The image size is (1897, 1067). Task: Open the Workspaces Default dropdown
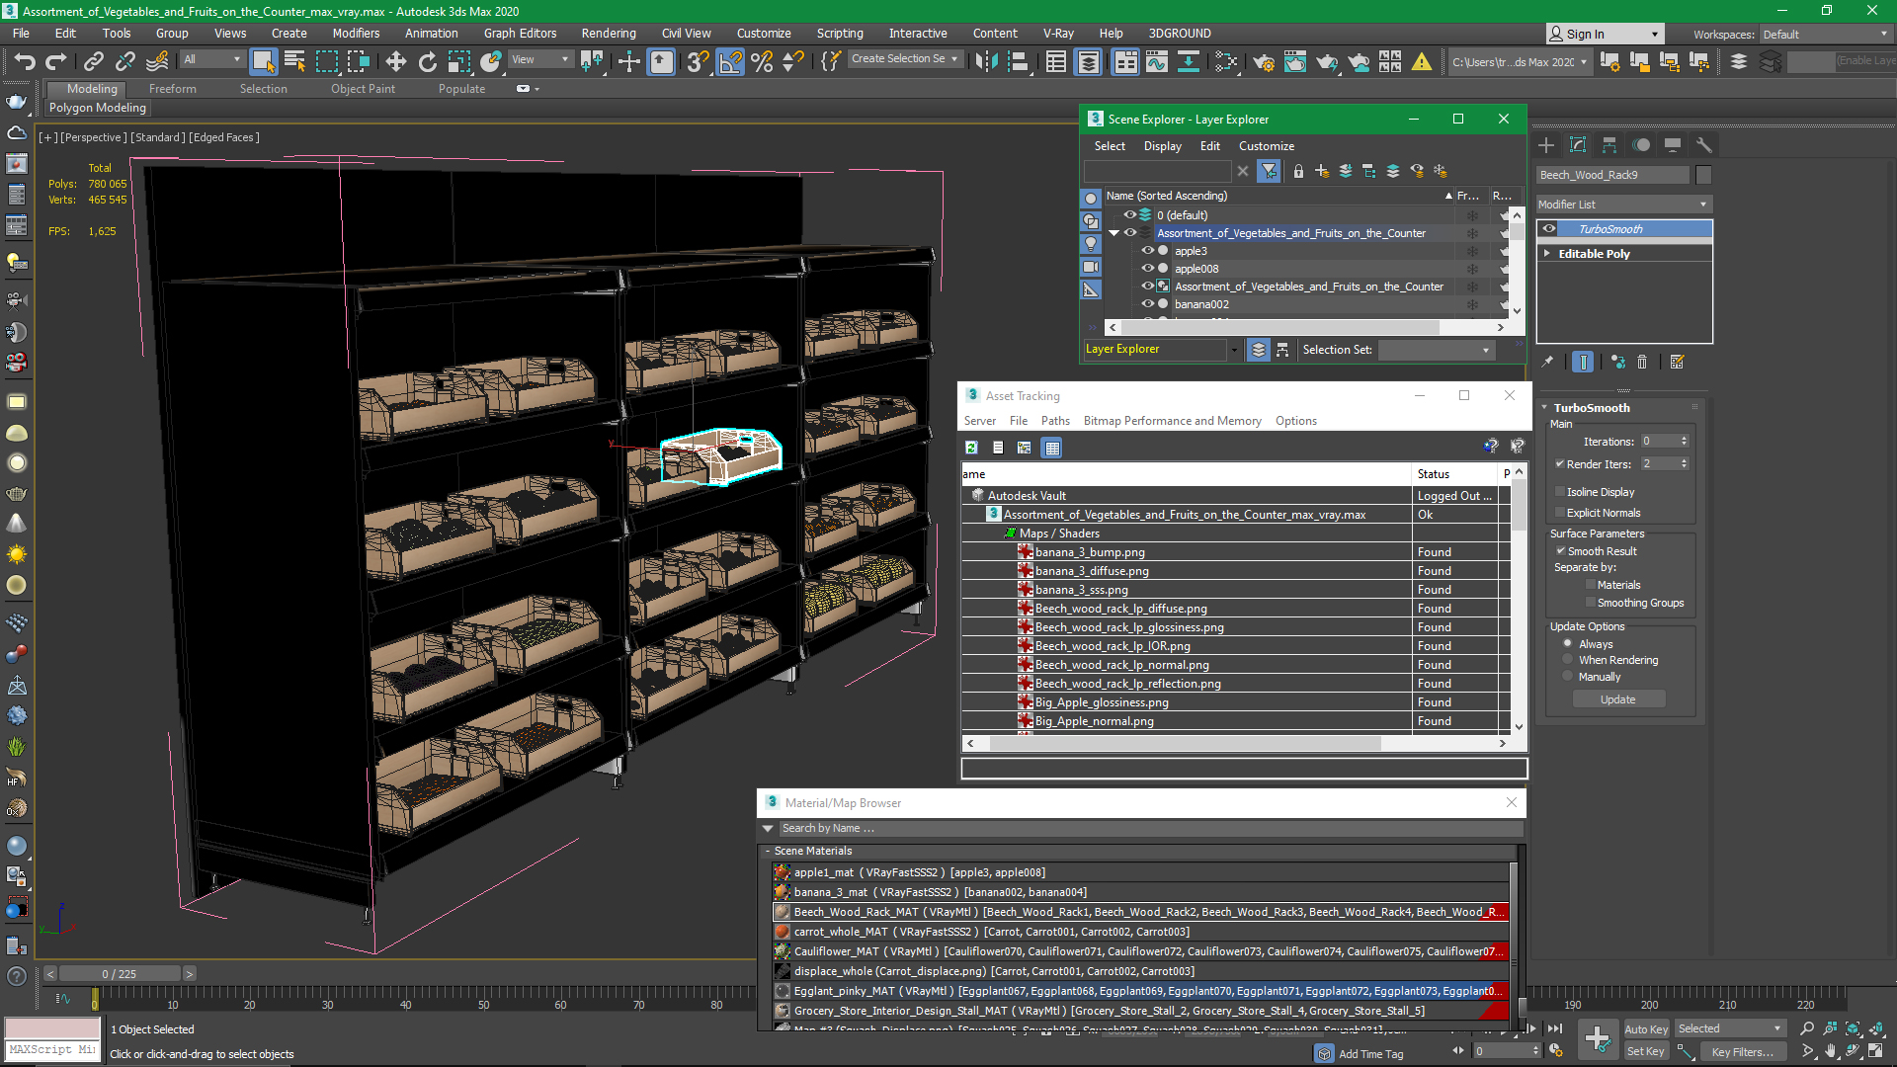(1826, 35)
